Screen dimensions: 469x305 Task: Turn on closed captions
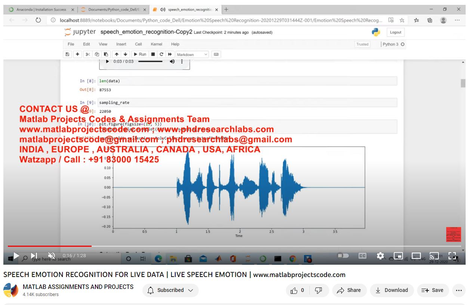tap(362, 256)
